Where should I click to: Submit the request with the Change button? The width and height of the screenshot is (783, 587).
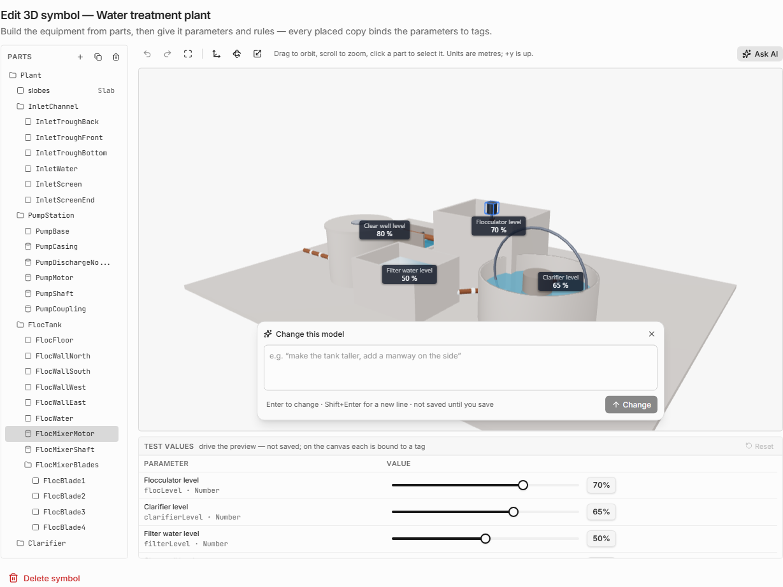631,404
